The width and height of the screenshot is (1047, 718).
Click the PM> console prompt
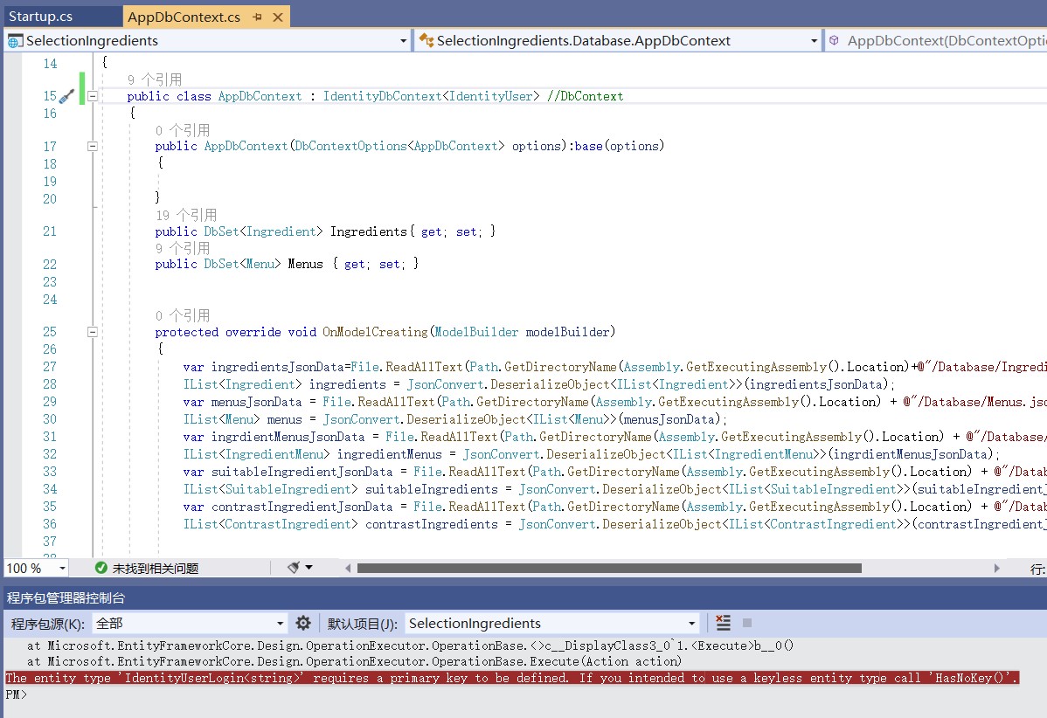click(x=16, y=694)
